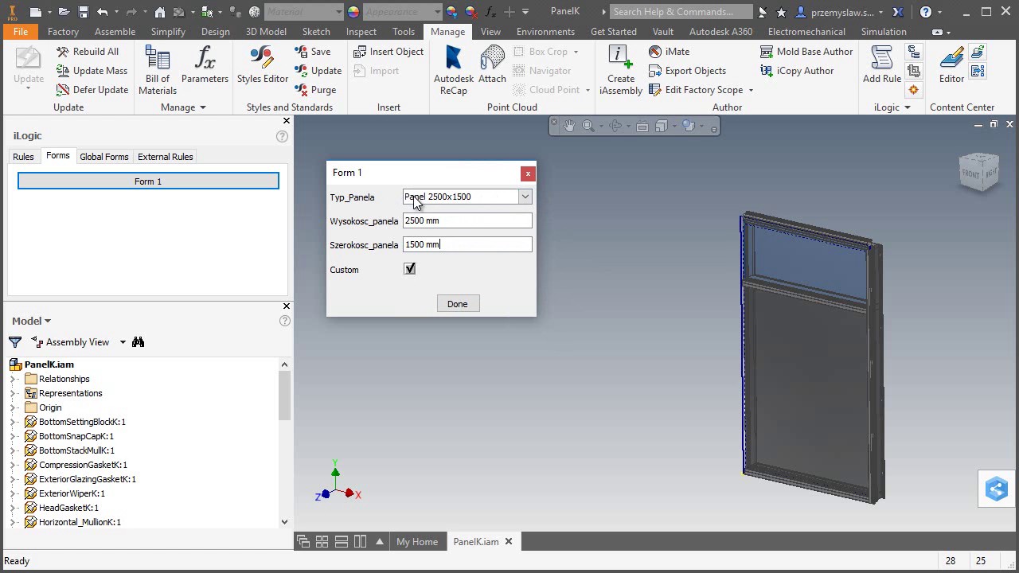Choose Defer Update
The image size is (1019, 573).
pos(92,89)
